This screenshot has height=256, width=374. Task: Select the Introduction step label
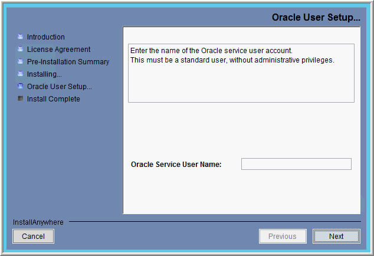(x=46, y=37)
